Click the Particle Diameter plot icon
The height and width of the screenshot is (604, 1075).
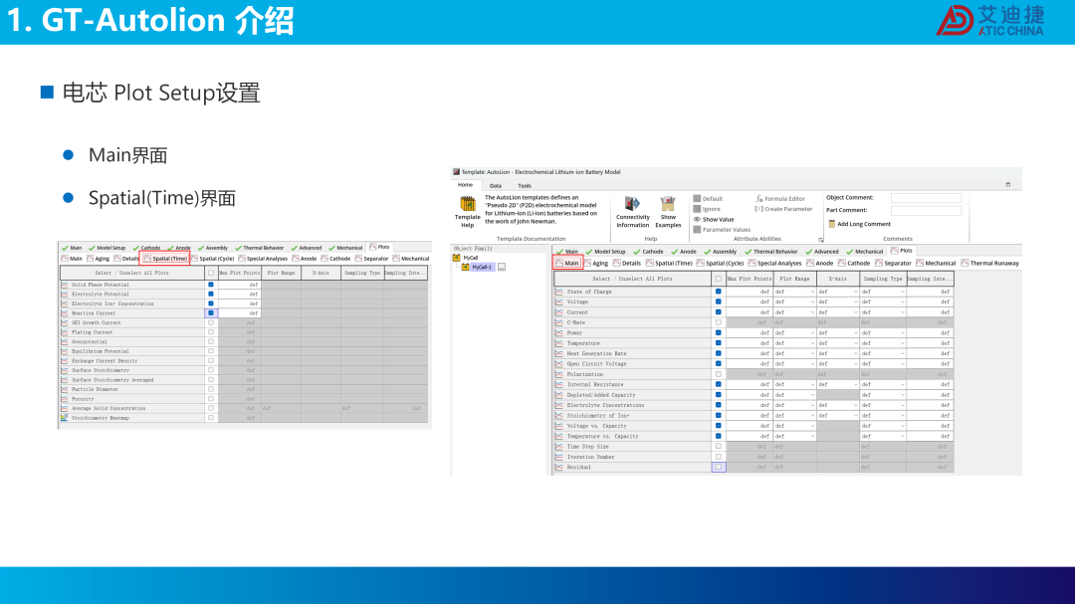(x=65, y=389)
